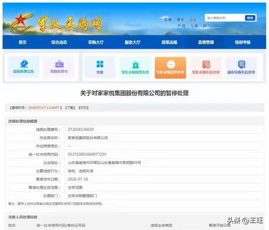Click the 统一社会信用代码/身份证号码 column header
Image resolution: width=269 pixels, height=230 pixels.
point(61,225)
